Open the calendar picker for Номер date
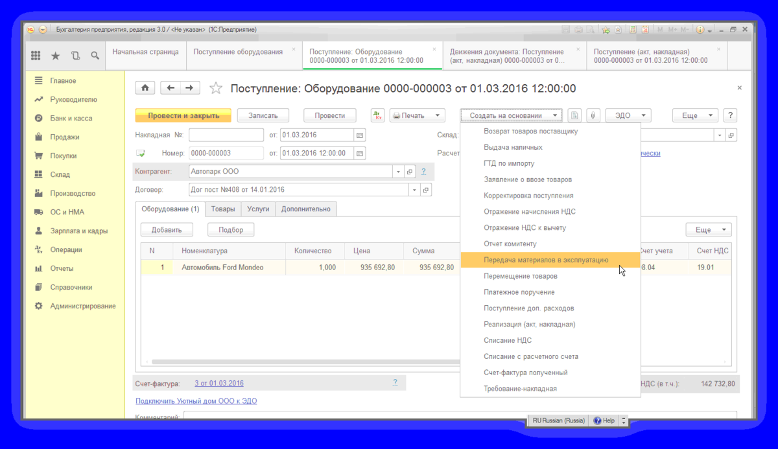Viewport: 778px width, 449px height. (x=360, y=154)
